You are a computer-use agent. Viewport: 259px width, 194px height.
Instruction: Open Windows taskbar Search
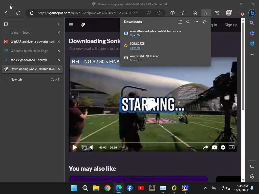[85, 188]
